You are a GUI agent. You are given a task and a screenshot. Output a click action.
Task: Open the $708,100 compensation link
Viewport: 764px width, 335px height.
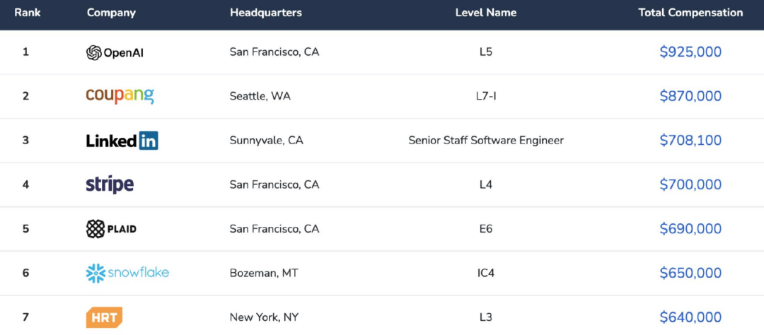click(x=690, y=140)
